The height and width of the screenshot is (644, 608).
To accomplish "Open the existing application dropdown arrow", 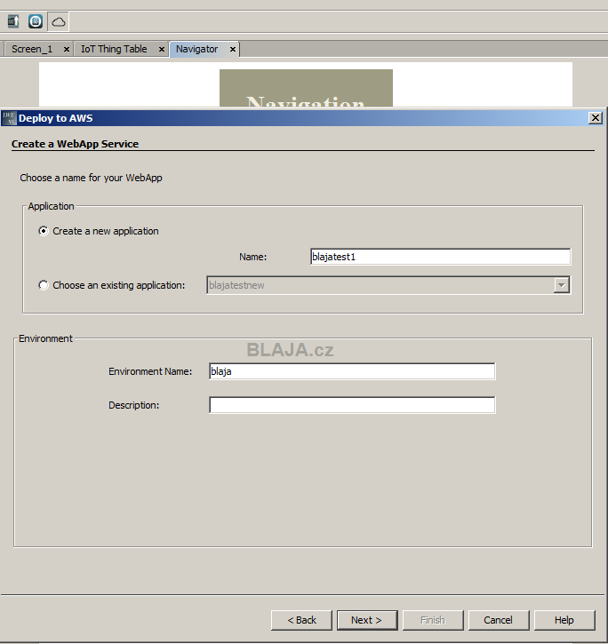I will (x=561, y=285).
